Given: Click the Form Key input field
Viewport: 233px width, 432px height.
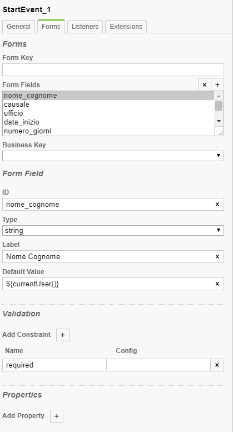Looking at the screenshot, I should click(x=113, y=69).
